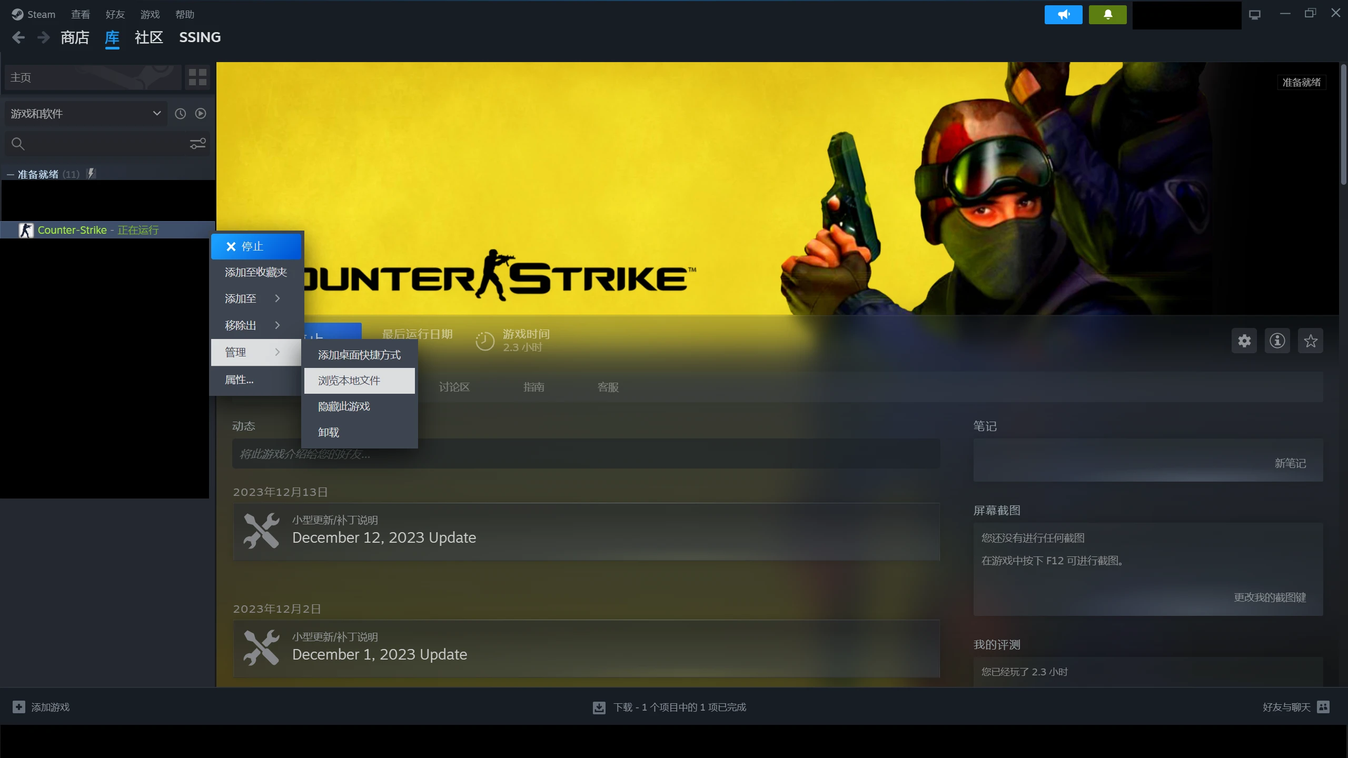Open the blue announcements megaphone icon
This screenshot has width=1348, height=758.
1063,15
